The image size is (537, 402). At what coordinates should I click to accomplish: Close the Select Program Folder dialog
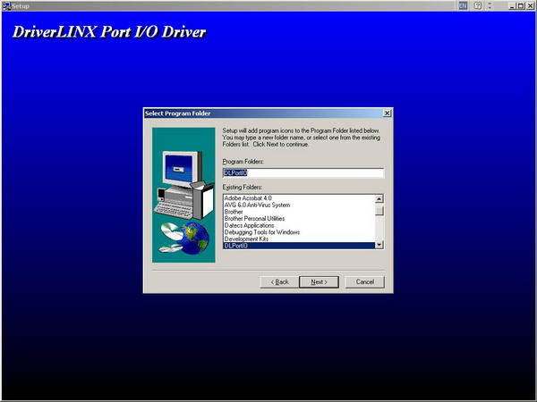387,113
